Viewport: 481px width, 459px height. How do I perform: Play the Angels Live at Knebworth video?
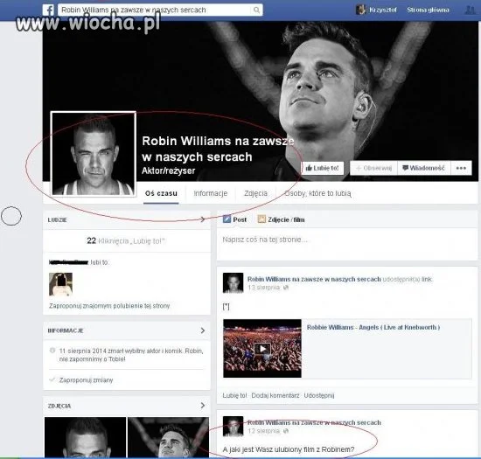click(x=262, y=348)
